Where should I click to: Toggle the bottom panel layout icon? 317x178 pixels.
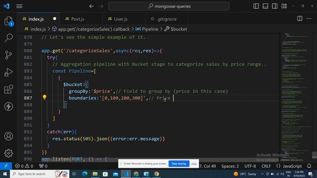coord(265,6)
